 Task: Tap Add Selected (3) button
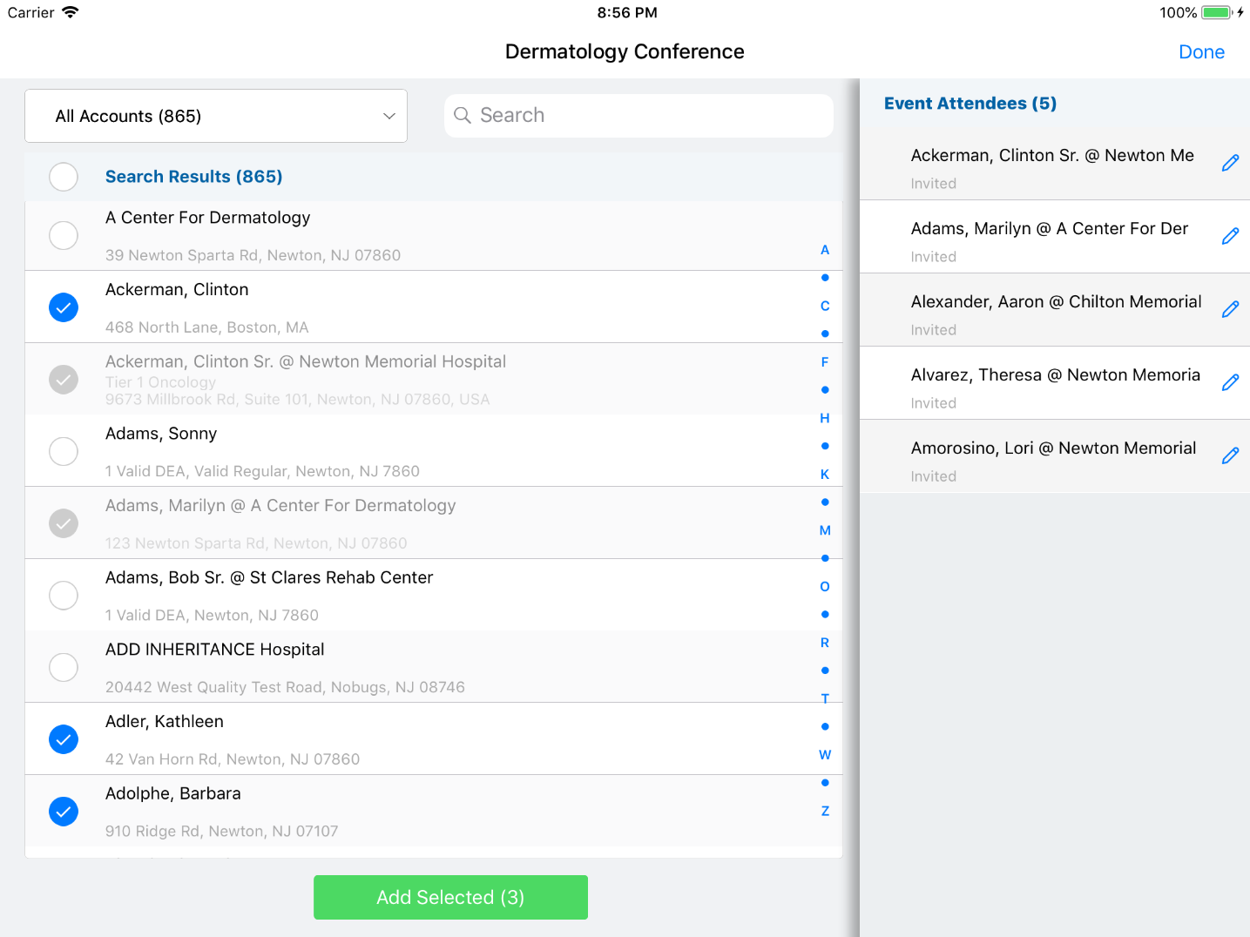click(x=450, y=897)
